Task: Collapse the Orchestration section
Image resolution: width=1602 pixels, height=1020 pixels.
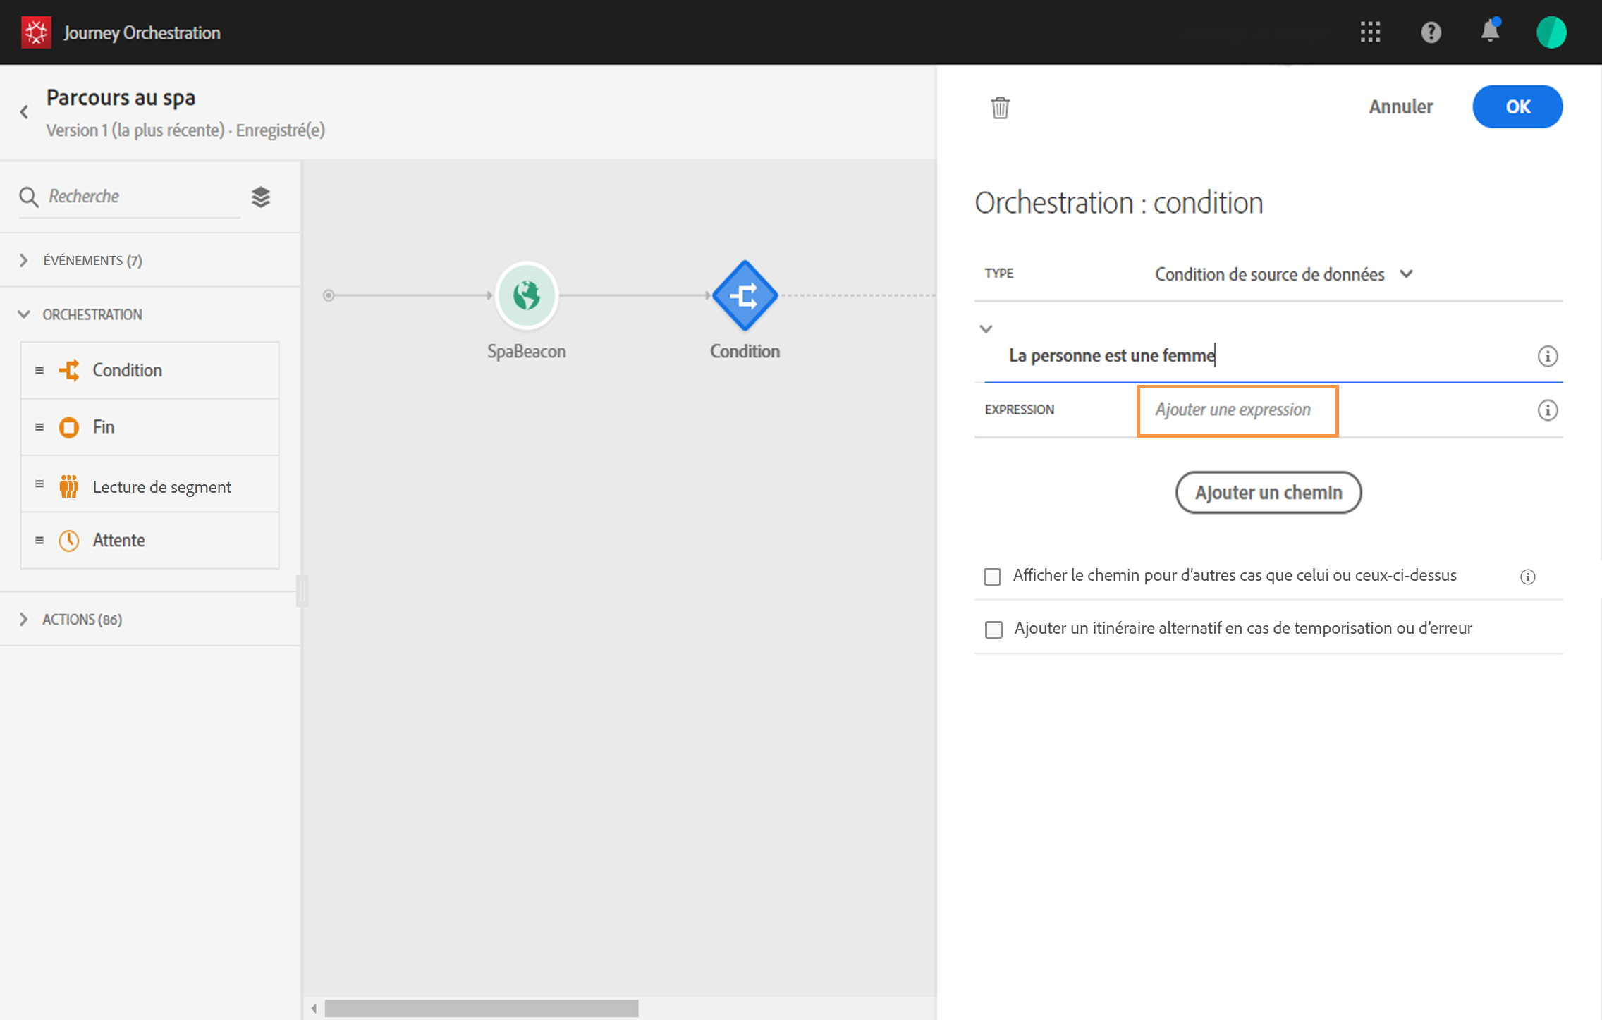Action: click(24, 314)
